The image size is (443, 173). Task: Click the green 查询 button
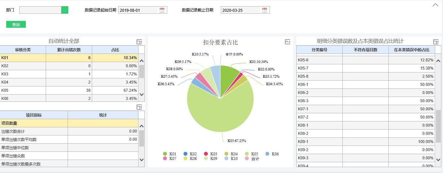coord(16,24)
